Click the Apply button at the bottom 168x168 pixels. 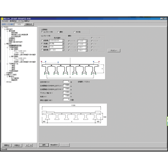pyautogui.click(x=44, y=145)
